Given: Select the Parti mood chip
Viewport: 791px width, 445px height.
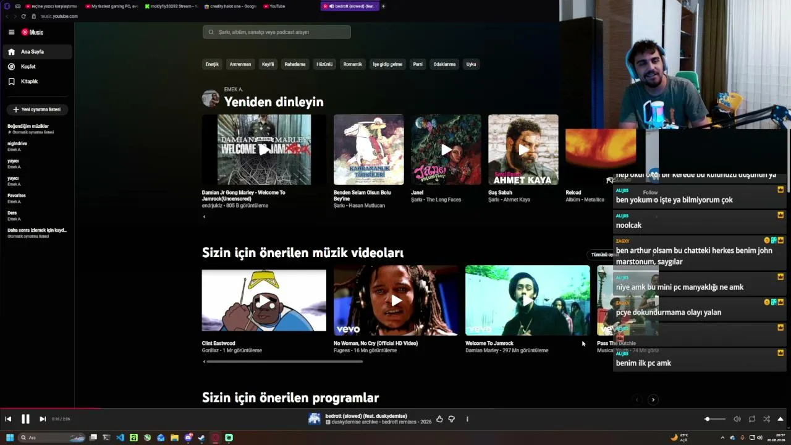Looking at the screenshot, I should (x=418, y=64).
